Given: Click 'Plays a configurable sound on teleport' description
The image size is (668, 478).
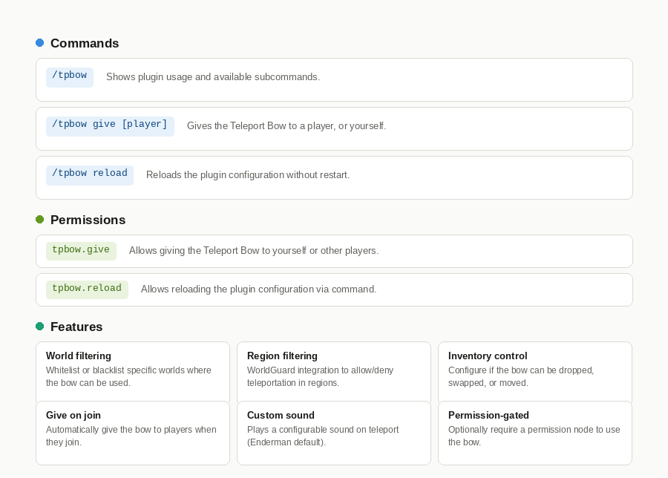Looking at the screenshot, I should coord(323,436).
